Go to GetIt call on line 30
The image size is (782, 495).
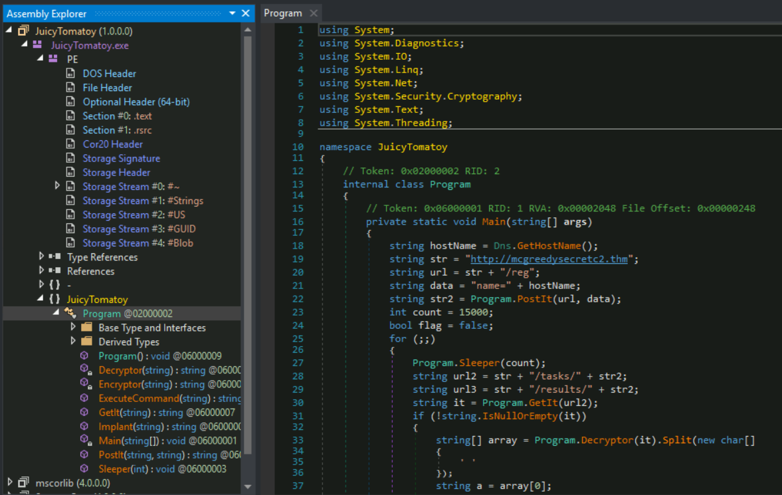(x=543, y=403)
